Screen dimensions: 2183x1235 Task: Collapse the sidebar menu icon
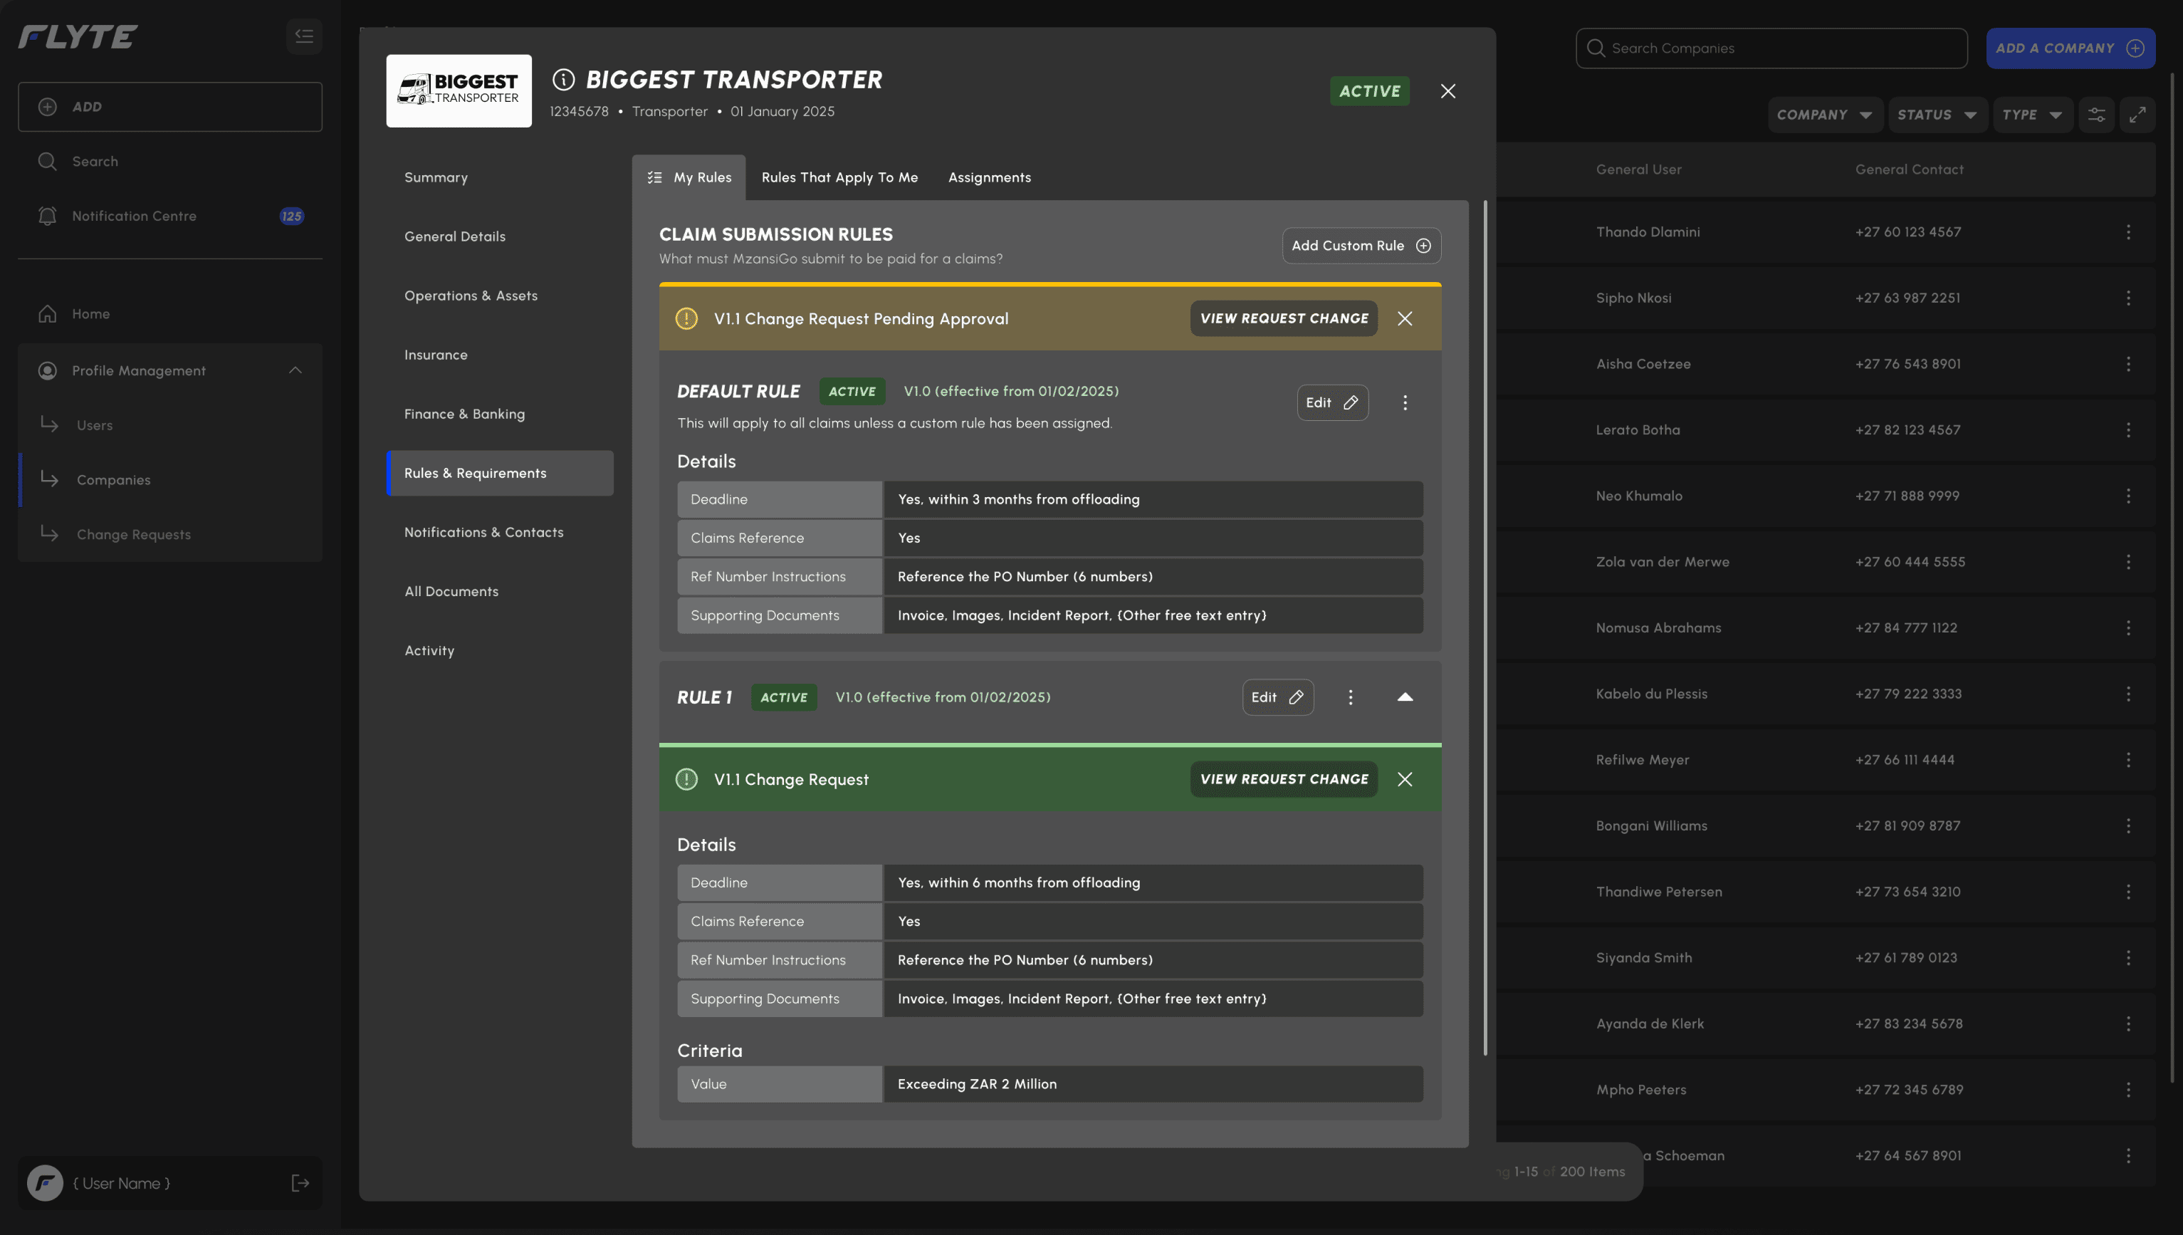click(303, 36)
